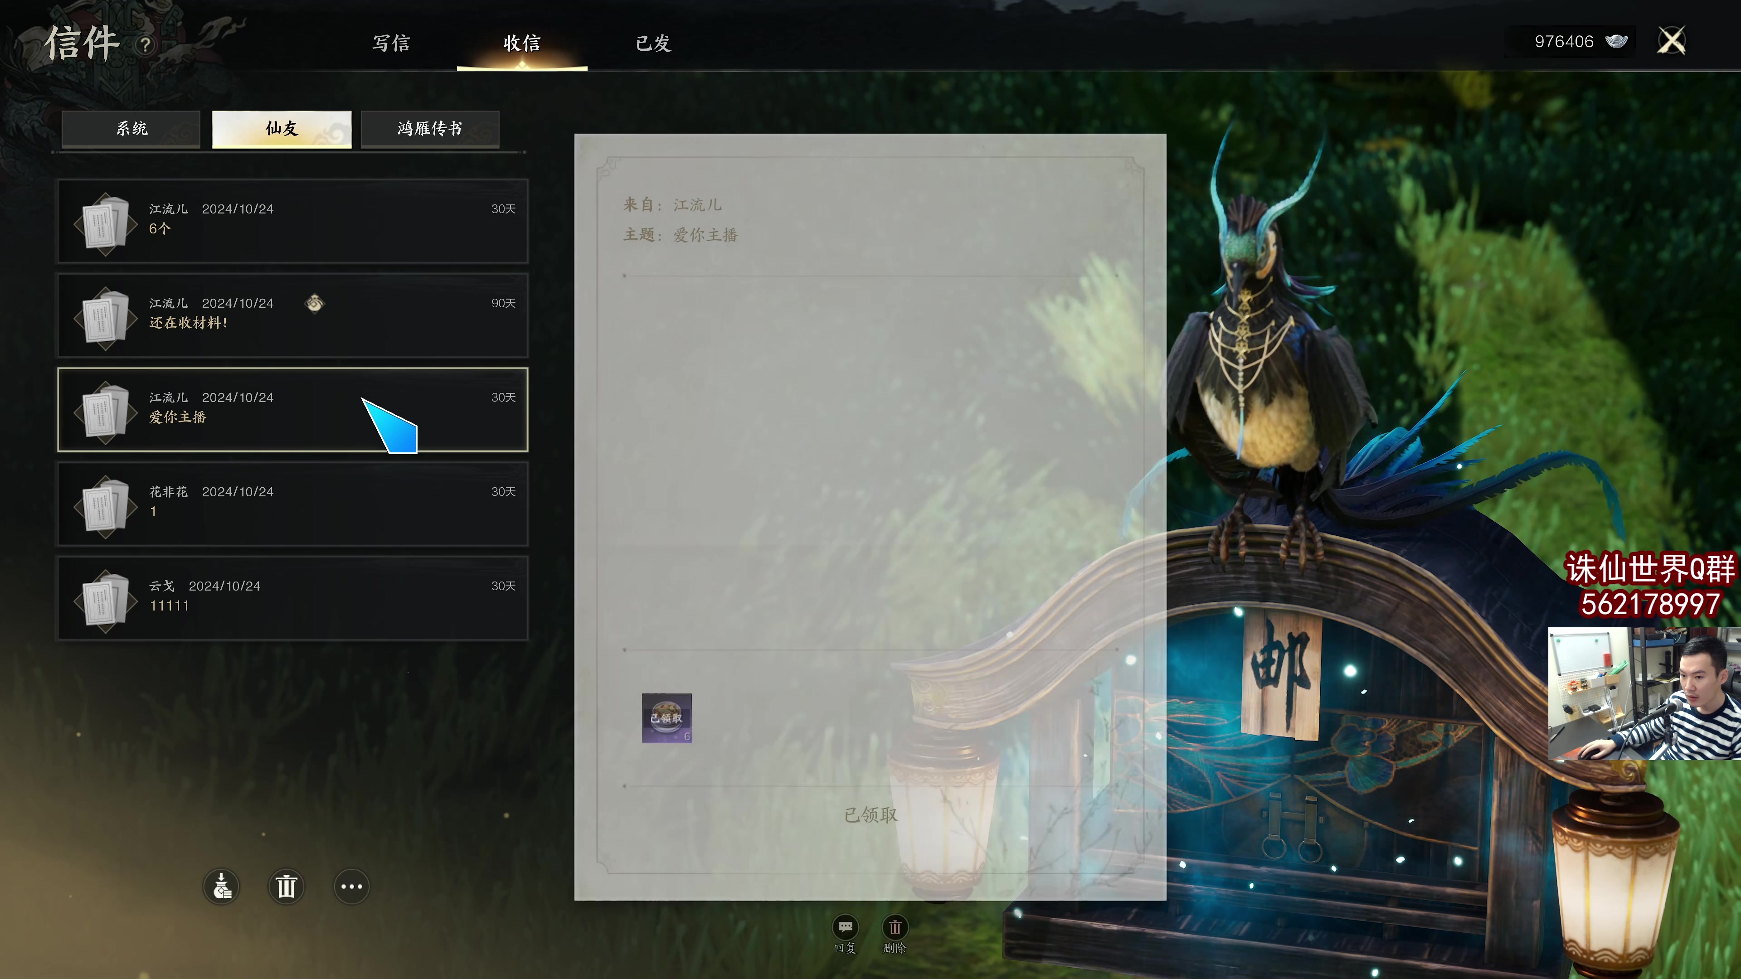Open the help question mark beside 信件

145,45
